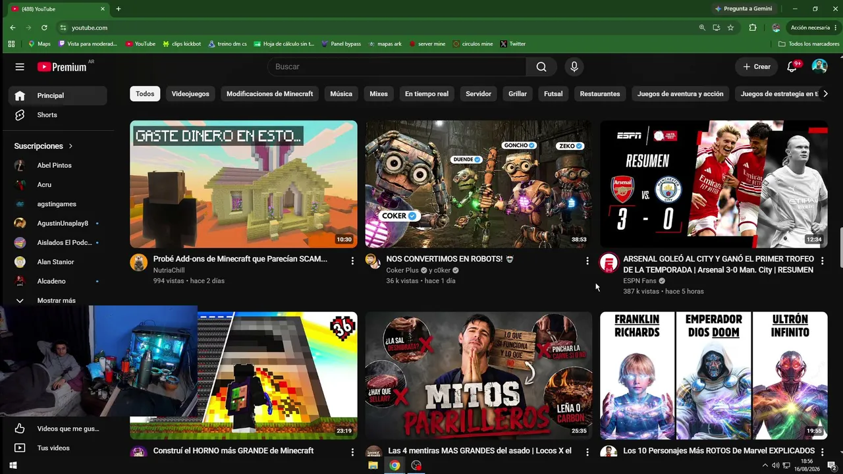Open options menu for NOS CONVERTIMOS EN ROBOTS video
The image size is (843, 474).
point(587,261)
